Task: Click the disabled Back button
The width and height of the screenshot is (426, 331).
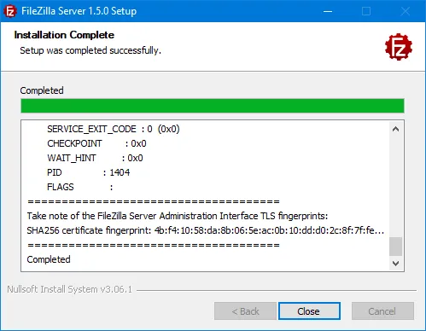Action: point(245,311)
